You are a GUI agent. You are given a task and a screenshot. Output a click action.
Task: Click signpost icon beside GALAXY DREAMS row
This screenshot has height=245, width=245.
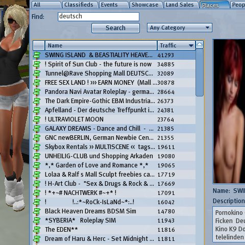tap(37, 129)
